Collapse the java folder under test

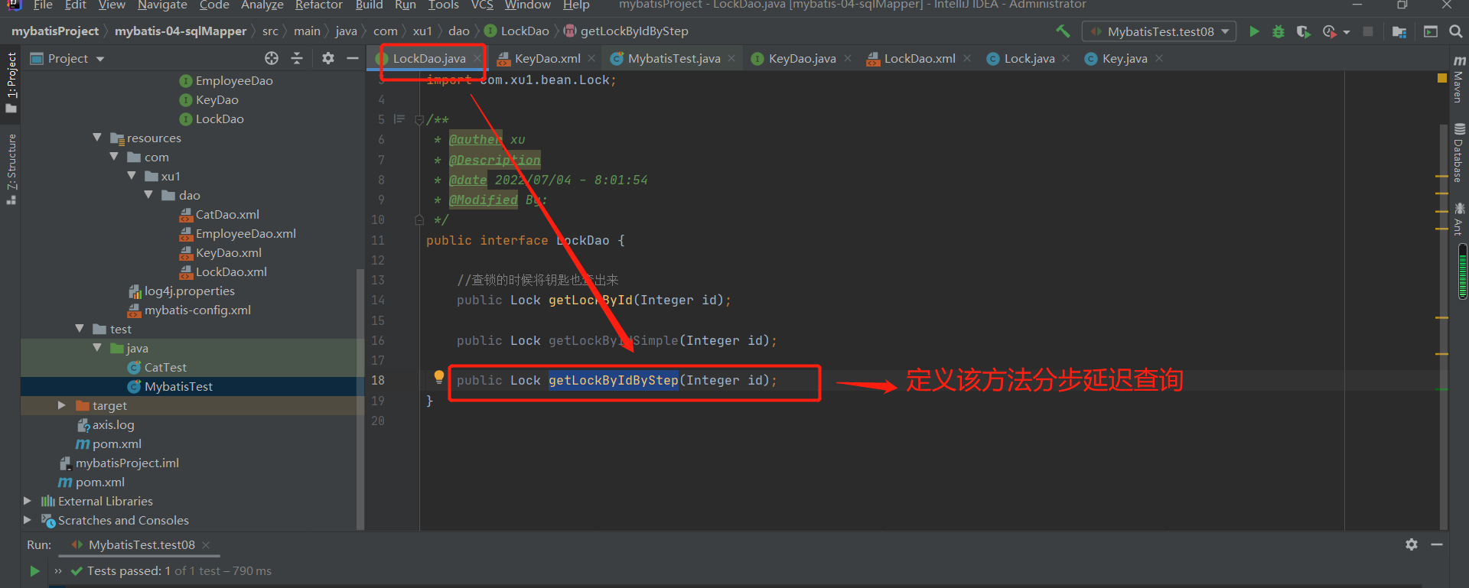(x=97, y=348)
